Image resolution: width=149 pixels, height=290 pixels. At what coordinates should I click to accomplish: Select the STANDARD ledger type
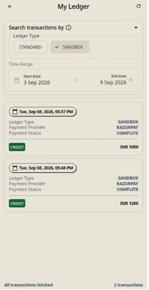[x=30, y=47]
